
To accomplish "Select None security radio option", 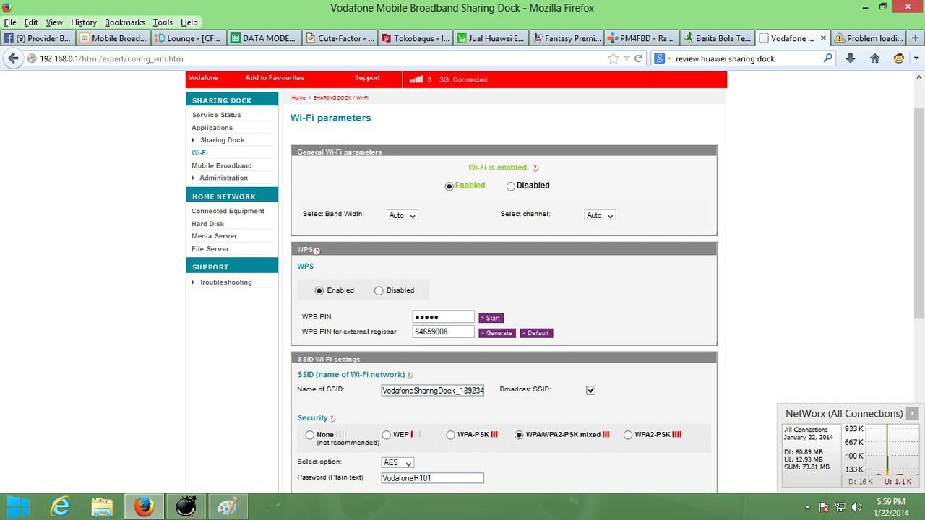I will click(310, 435).
